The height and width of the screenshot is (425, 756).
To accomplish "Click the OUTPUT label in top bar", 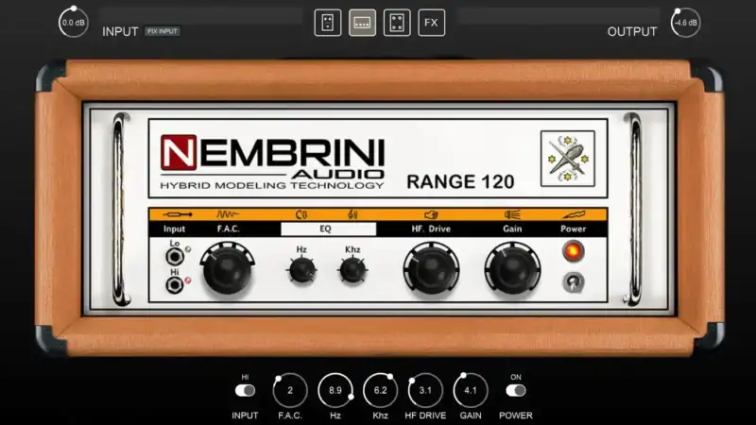I will tap(632, 32).
